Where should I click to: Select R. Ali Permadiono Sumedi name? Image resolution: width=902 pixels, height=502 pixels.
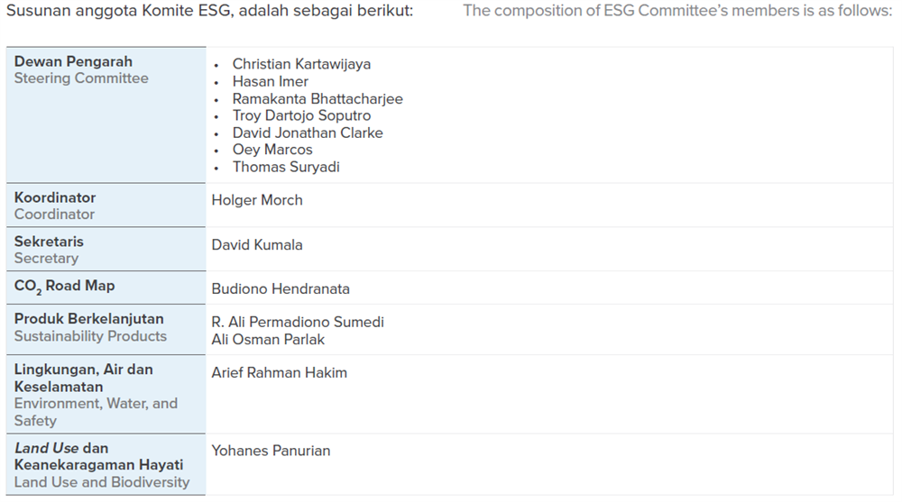298,322
